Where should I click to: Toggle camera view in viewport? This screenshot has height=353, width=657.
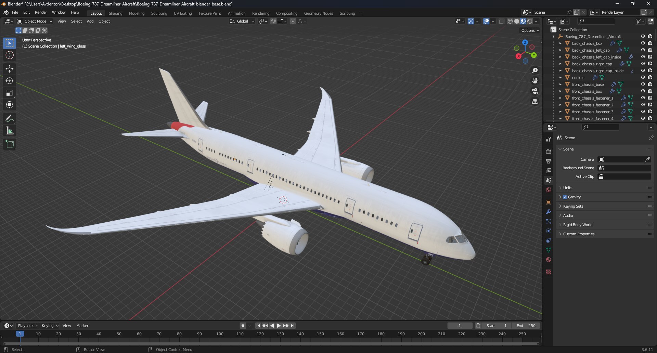point(535,91)
